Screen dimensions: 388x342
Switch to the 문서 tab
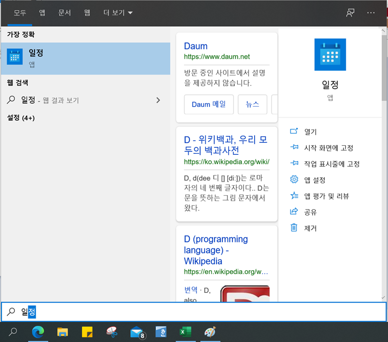tap(64, 13)
